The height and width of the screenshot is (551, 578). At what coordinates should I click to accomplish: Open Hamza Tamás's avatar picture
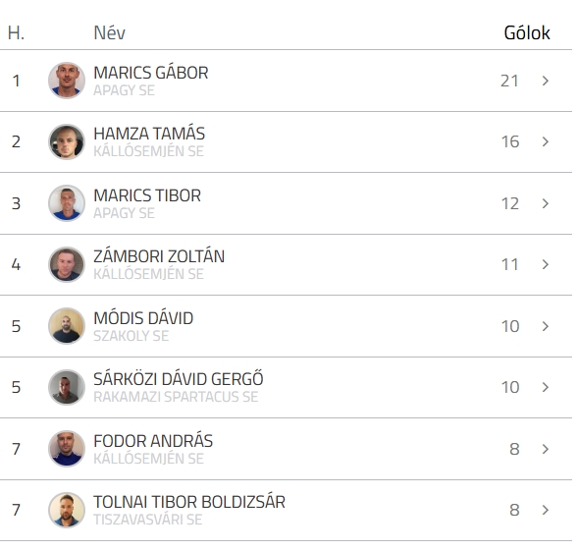coord(67,141)
